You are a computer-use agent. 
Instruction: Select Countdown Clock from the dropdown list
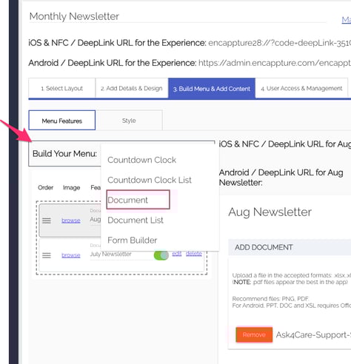coord(142,160)
